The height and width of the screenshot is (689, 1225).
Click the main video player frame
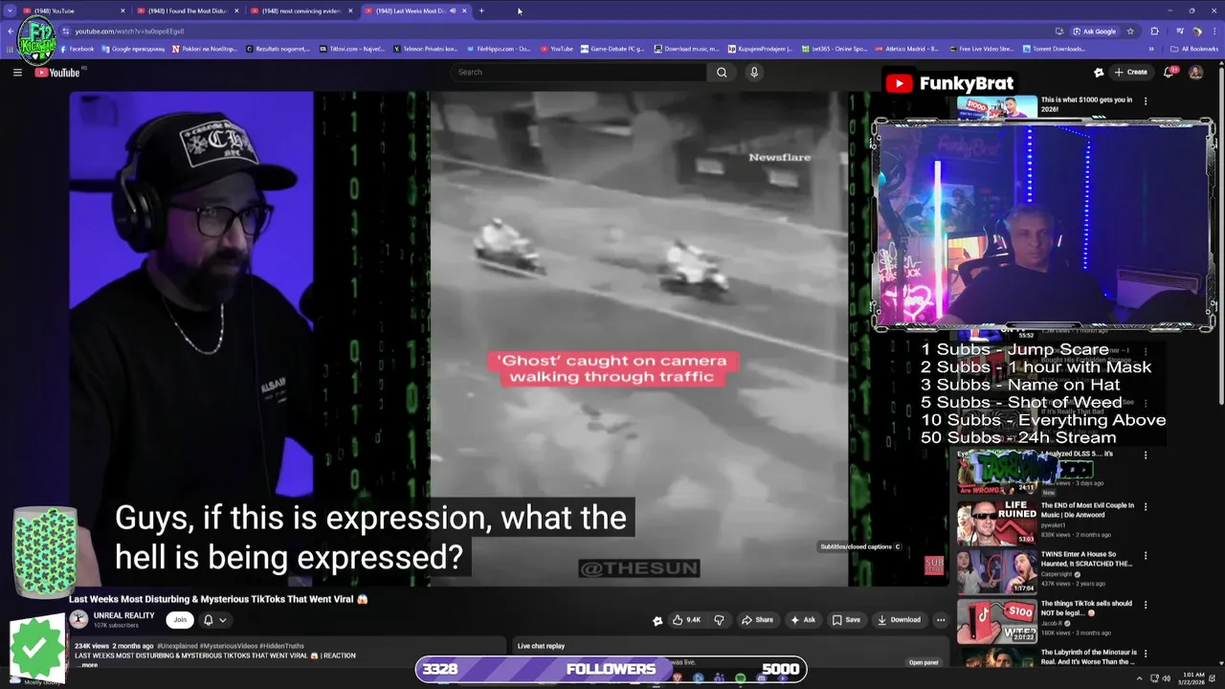tap(508, 339)
